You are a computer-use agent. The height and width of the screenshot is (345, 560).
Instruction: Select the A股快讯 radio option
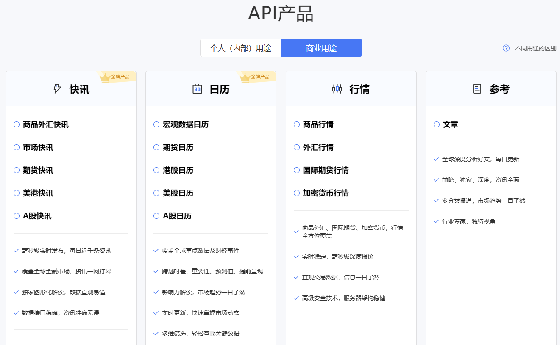click(17, 216)
